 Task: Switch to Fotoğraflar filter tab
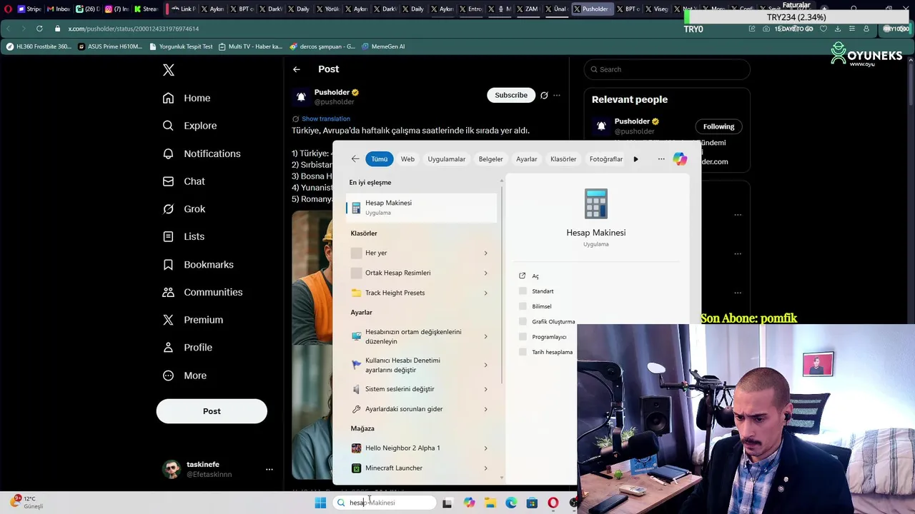point(605,159)
